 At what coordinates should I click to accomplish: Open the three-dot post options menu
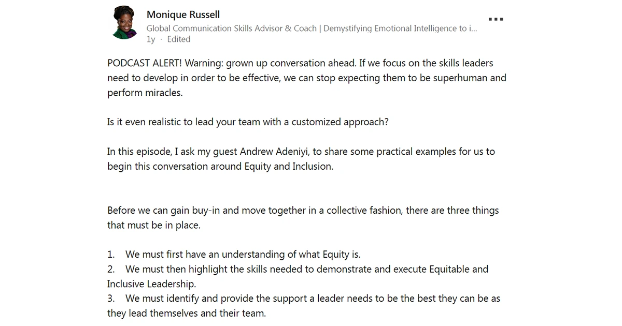coord(496,20)
